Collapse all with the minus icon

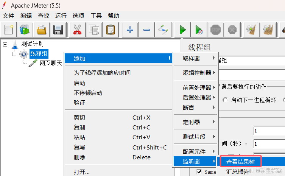(x=146, y=30)
